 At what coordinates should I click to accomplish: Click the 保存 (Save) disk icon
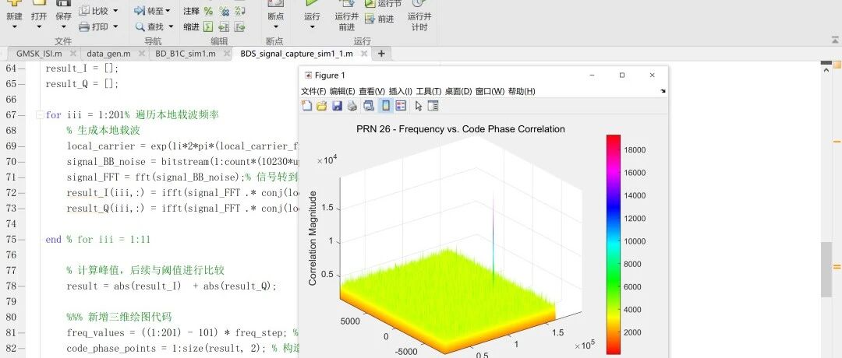tap(63, 2)
